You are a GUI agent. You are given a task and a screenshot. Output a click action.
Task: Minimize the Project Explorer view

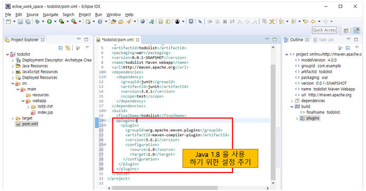point(79,39)
